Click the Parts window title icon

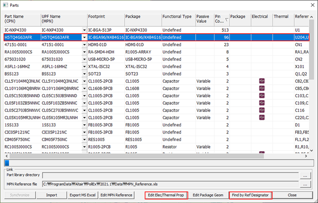[x=6, y=5]
